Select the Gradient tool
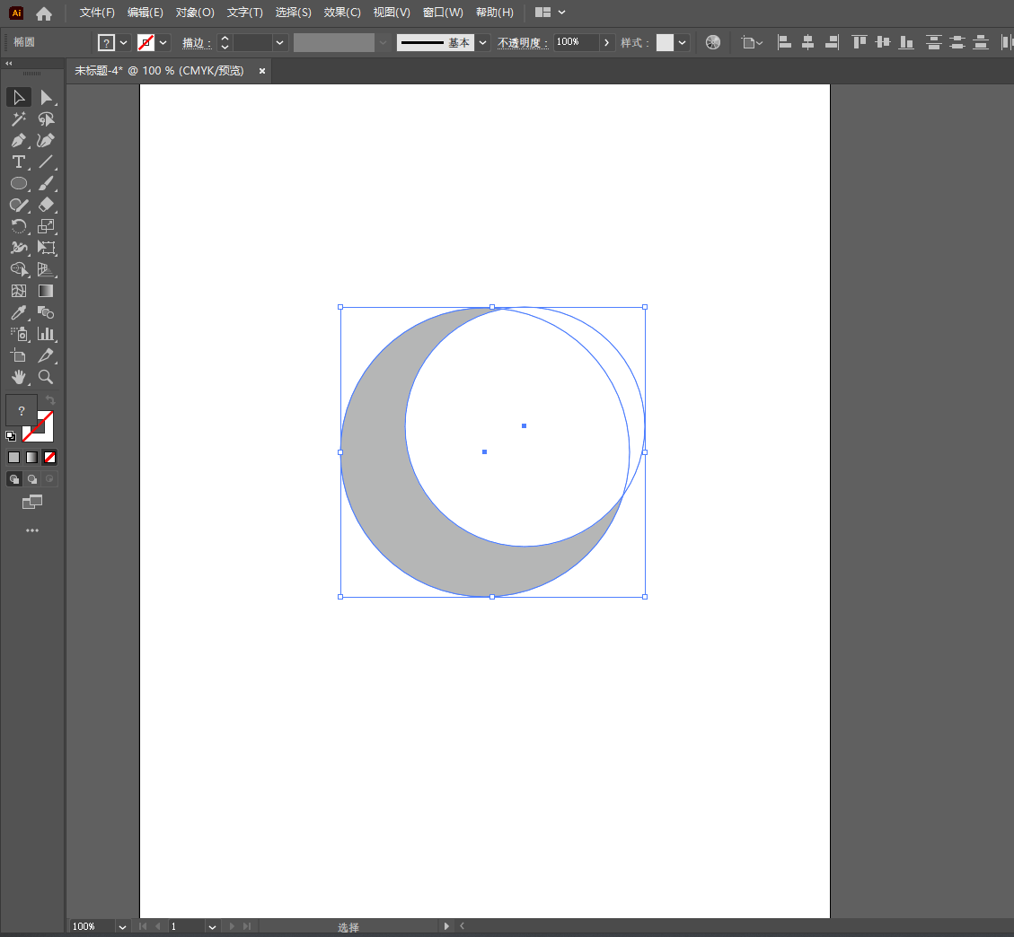1014x937 pixels. pyautogui.click(x=46, y=291)
